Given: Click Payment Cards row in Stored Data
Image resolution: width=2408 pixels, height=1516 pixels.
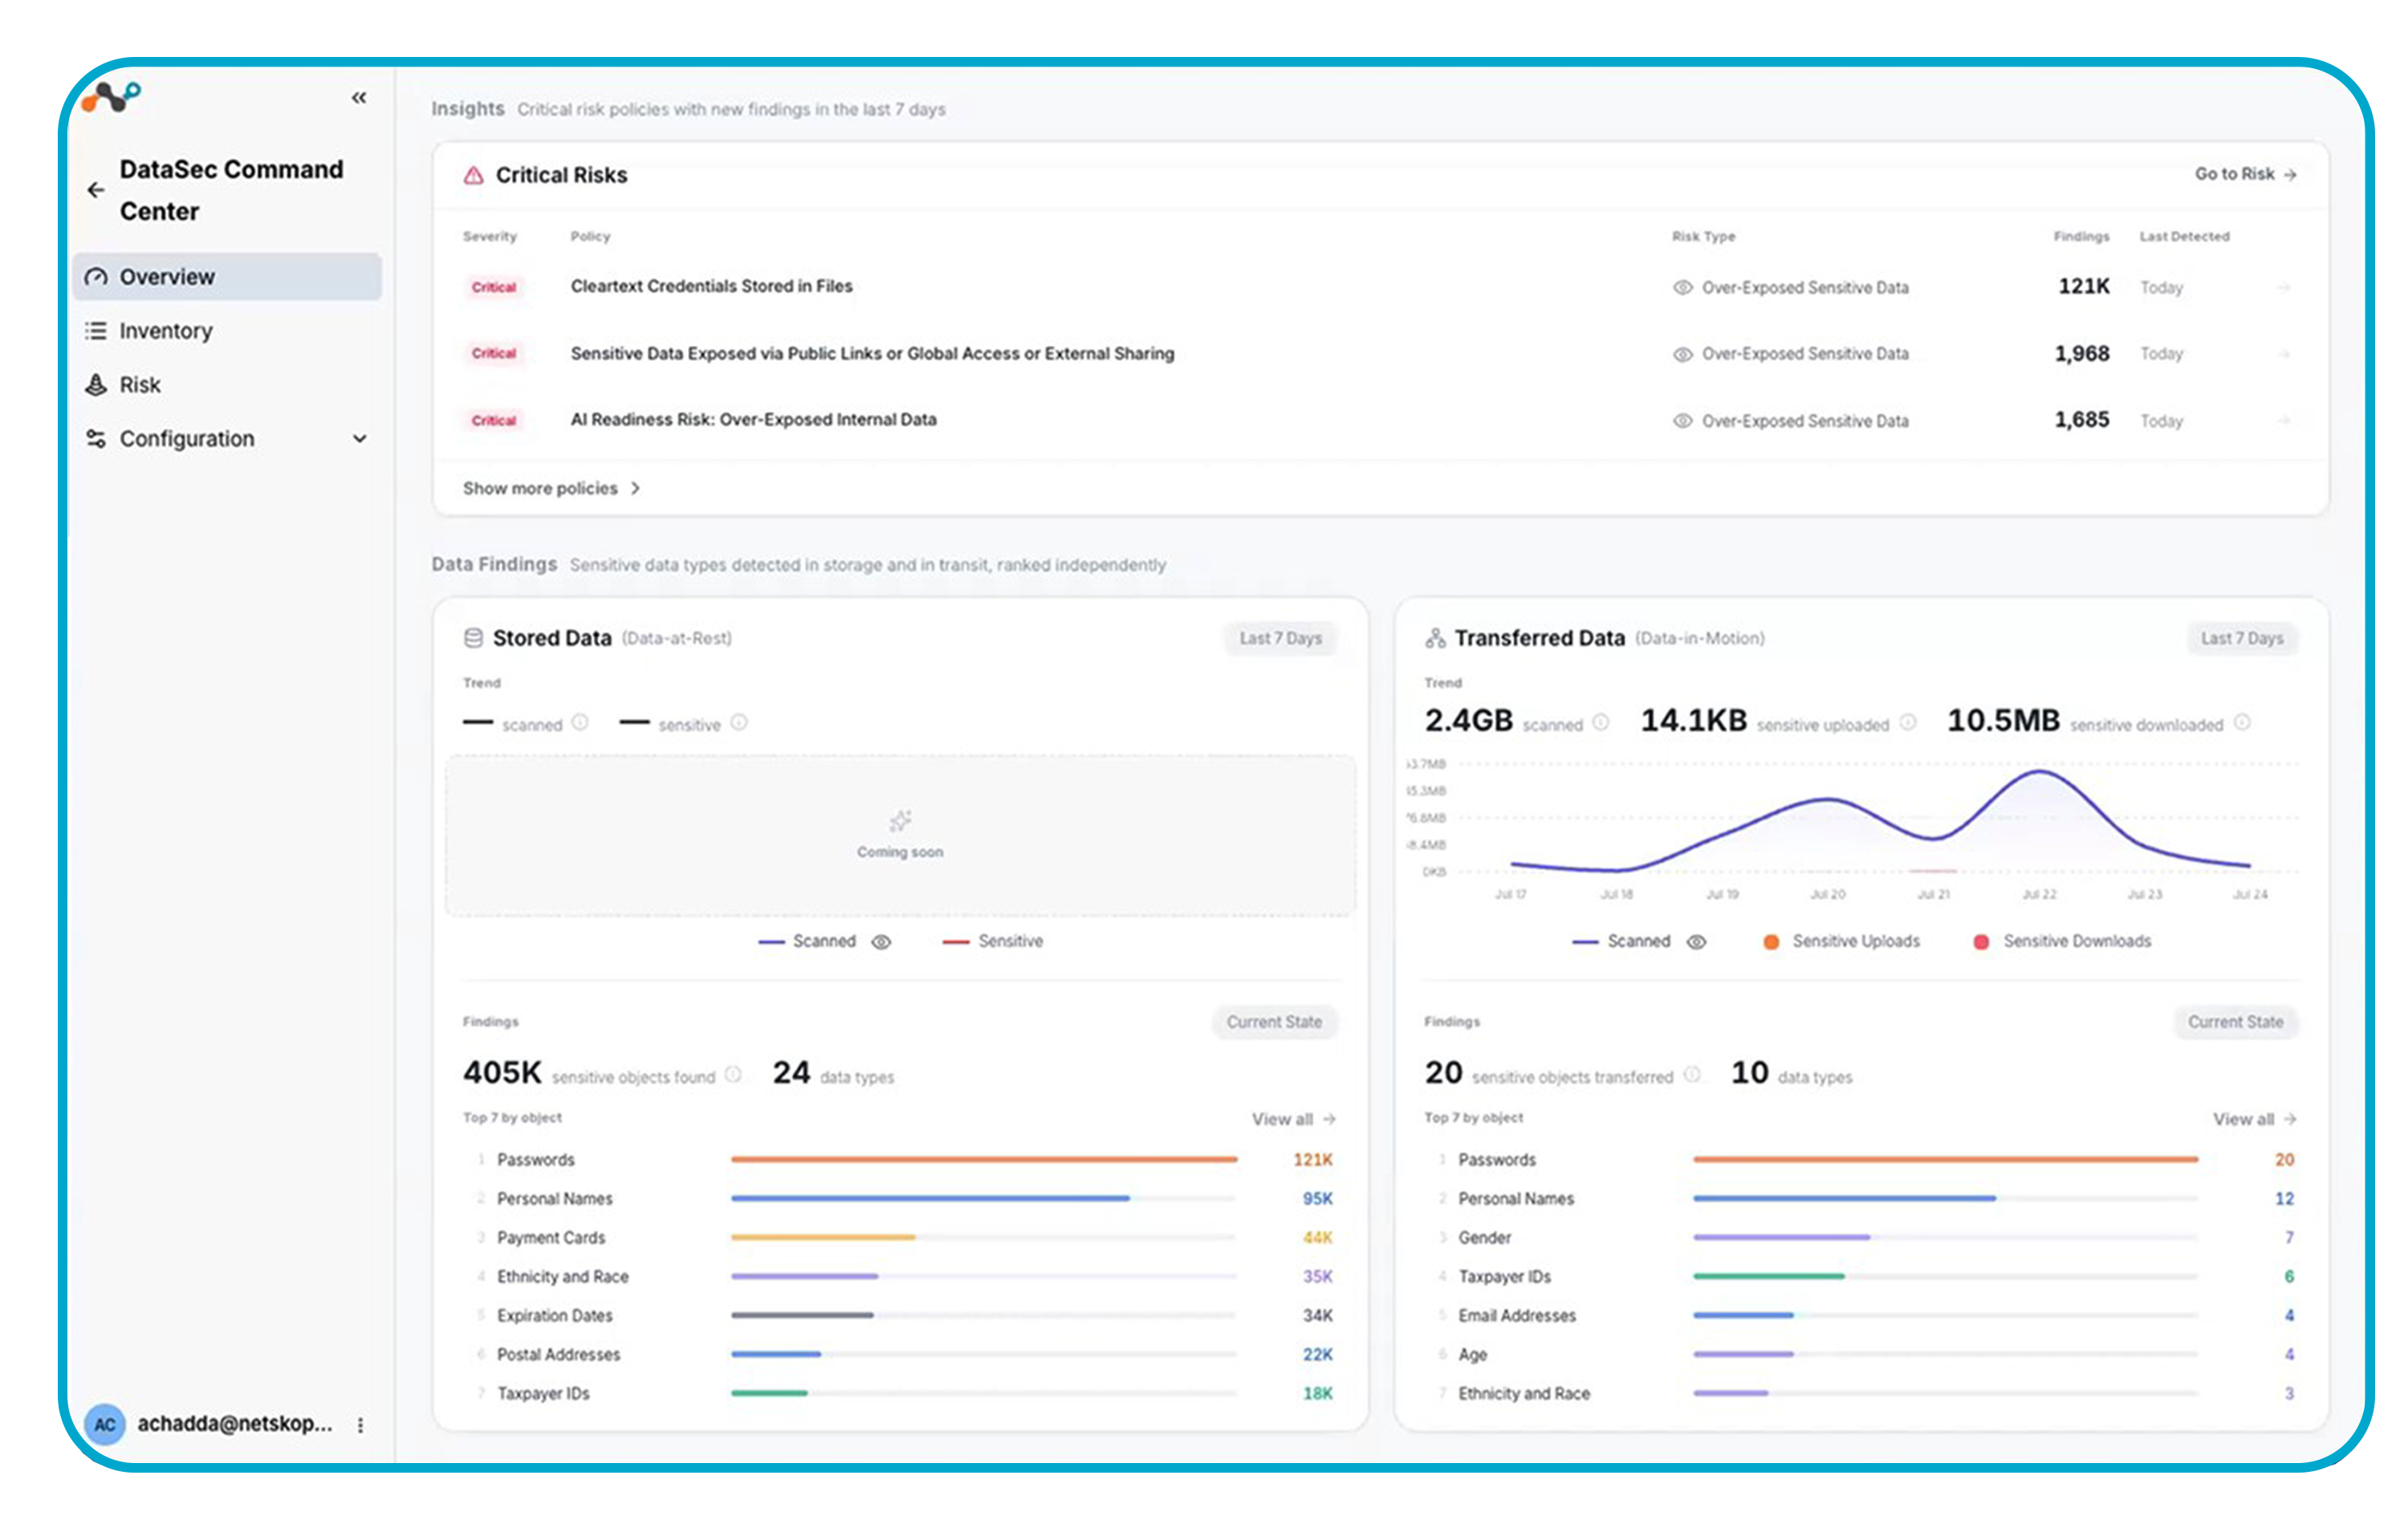Looking at the screenshot, I should (900, 1238).
